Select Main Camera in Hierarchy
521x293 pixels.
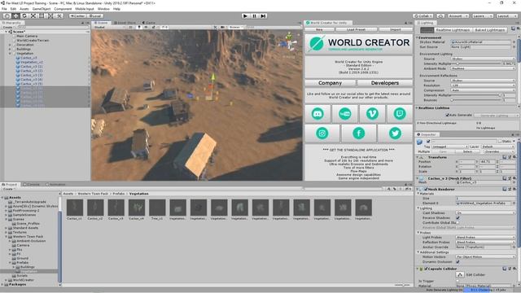[x=27, y=36]
